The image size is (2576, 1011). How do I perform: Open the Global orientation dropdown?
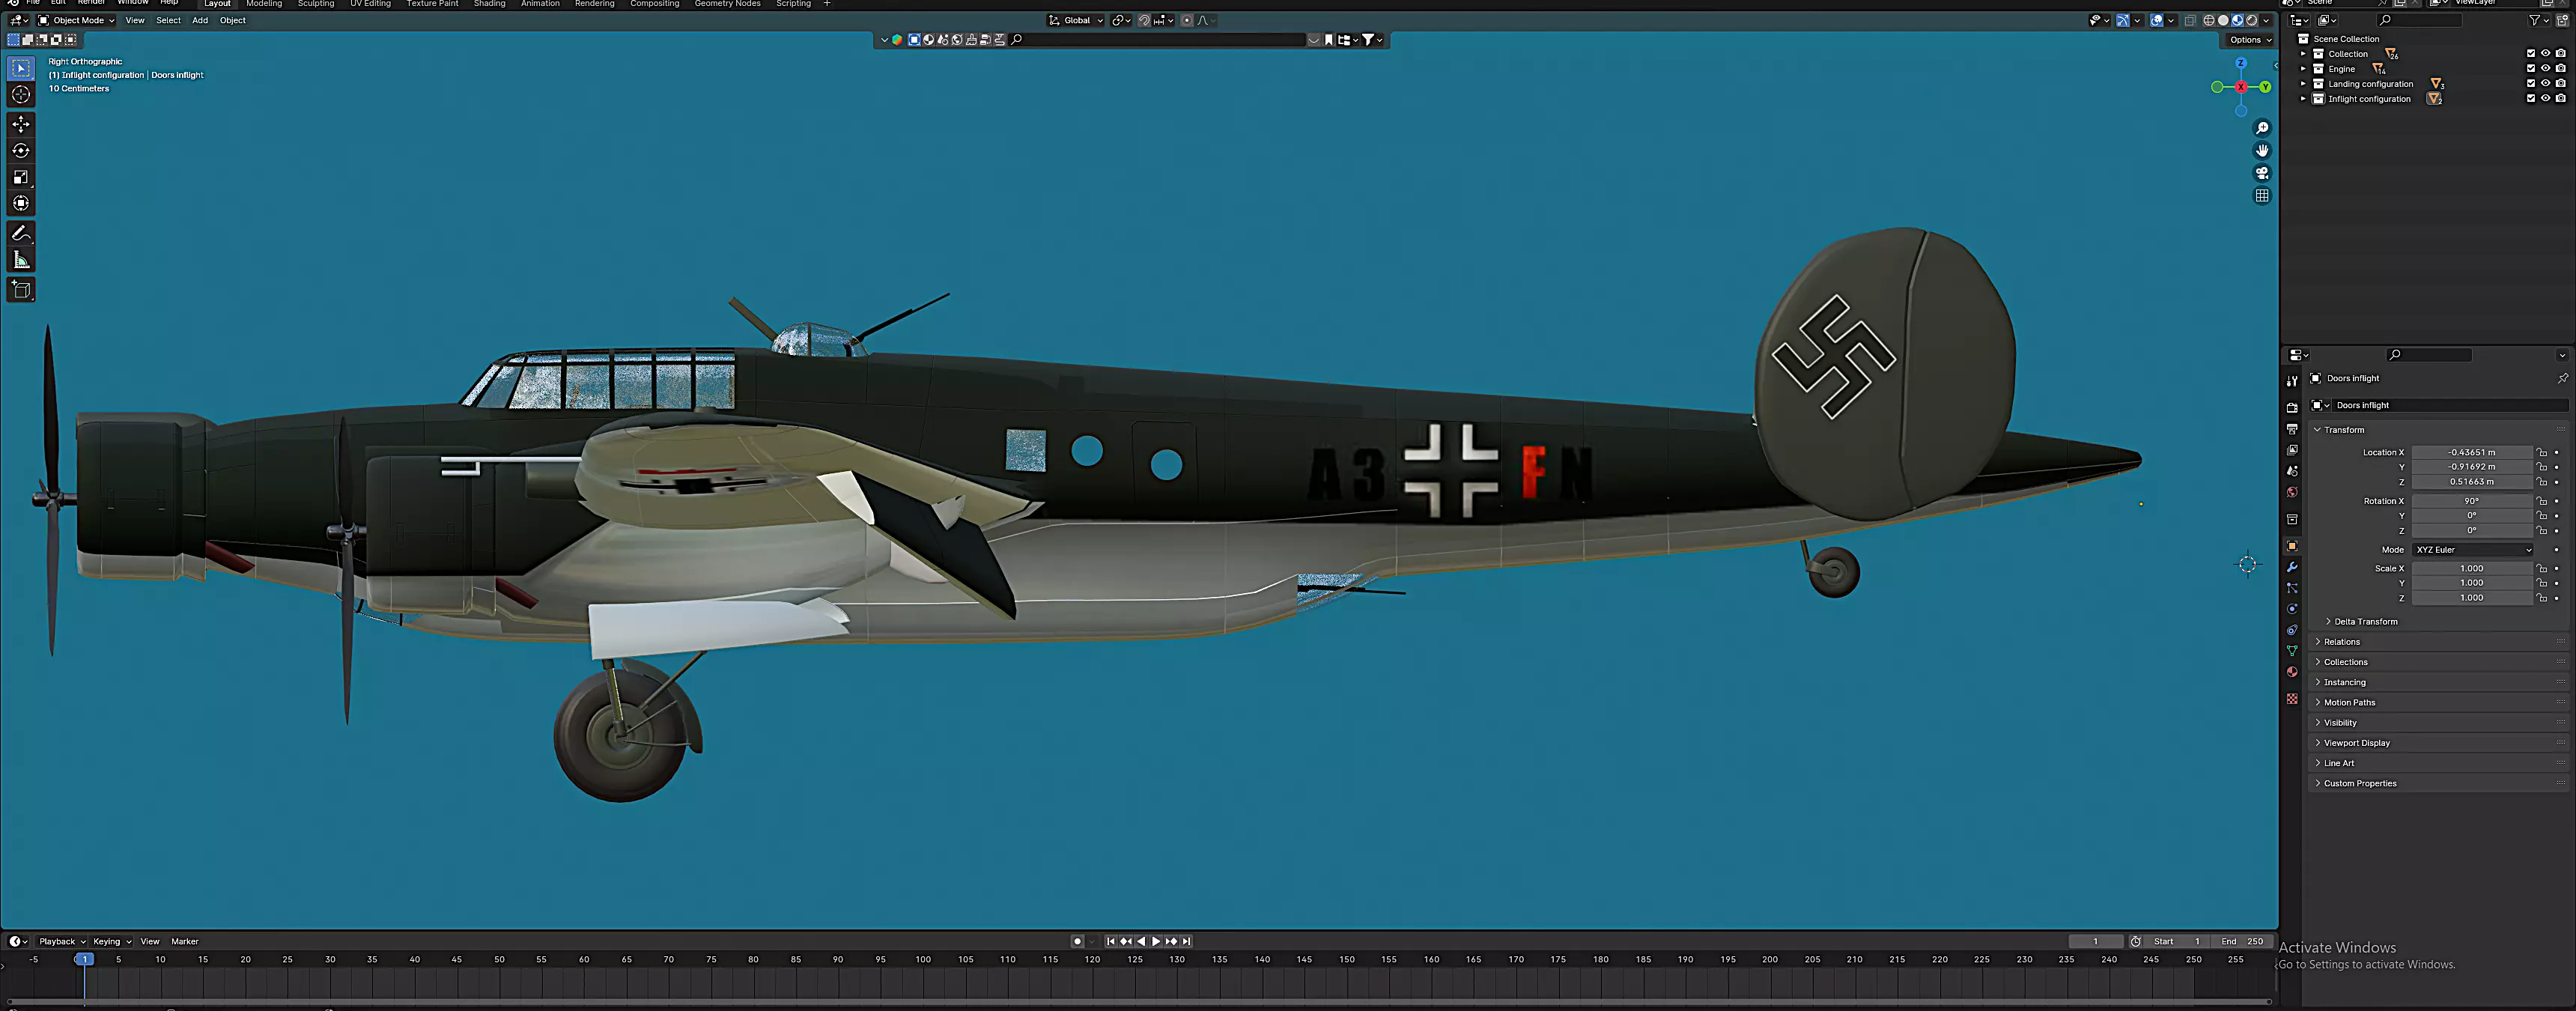[x=1075, y=20]
